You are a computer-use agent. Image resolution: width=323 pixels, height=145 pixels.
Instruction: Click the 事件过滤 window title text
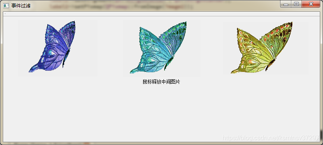pyautogui.click(x=21, y=6)
